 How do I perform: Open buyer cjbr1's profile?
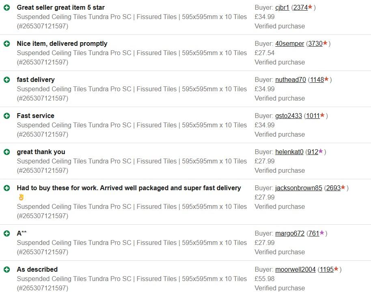pyautogui.click(x=282, y=7)
